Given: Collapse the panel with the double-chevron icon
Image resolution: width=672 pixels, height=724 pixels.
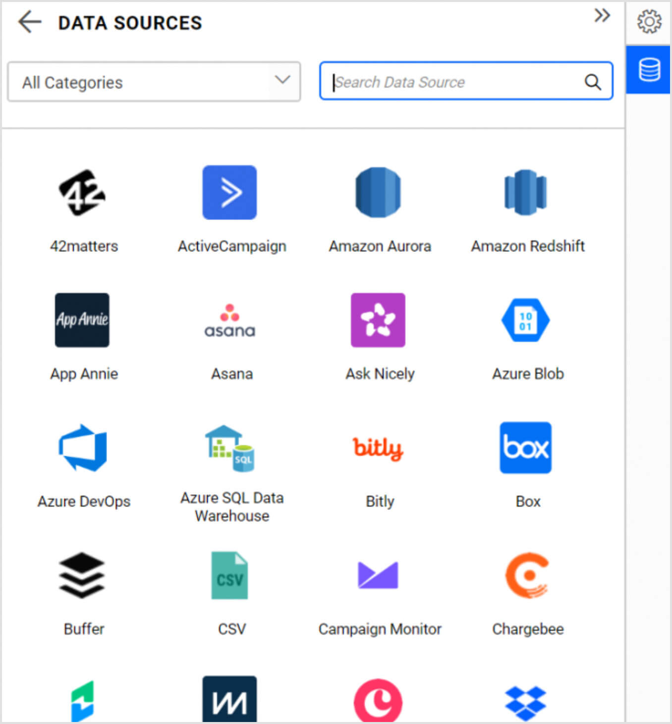Looking at the screenshot, I should click(x=602, y=15).
